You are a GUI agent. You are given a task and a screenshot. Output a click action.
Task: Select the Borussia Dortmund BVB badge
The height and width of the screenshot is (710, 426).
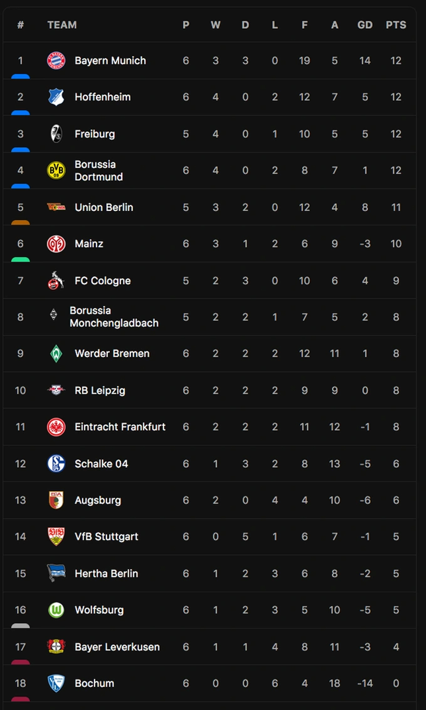56,170
